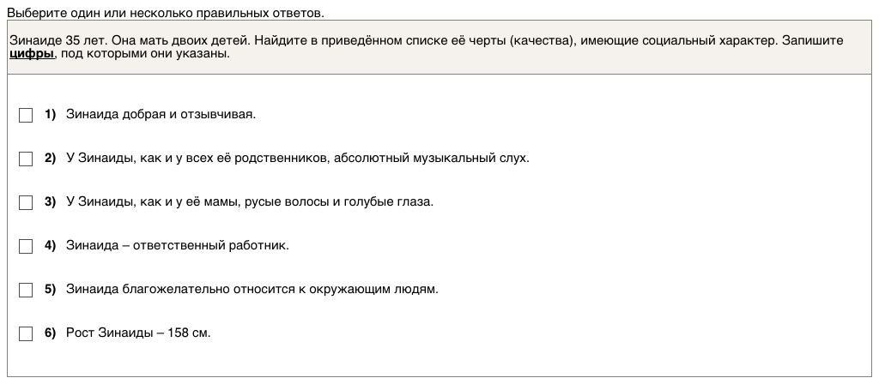Click the answer about благожелательно относится к людям
This screenshot has height=384, width=879.
point(252,290)
